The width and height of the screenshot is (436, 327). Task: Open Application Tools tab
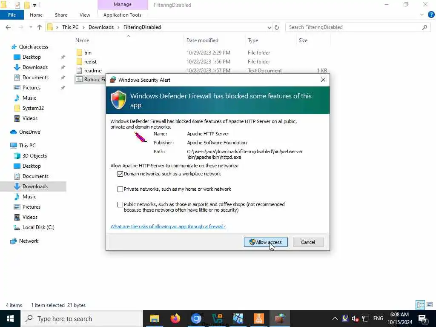[x=122, y=15]
